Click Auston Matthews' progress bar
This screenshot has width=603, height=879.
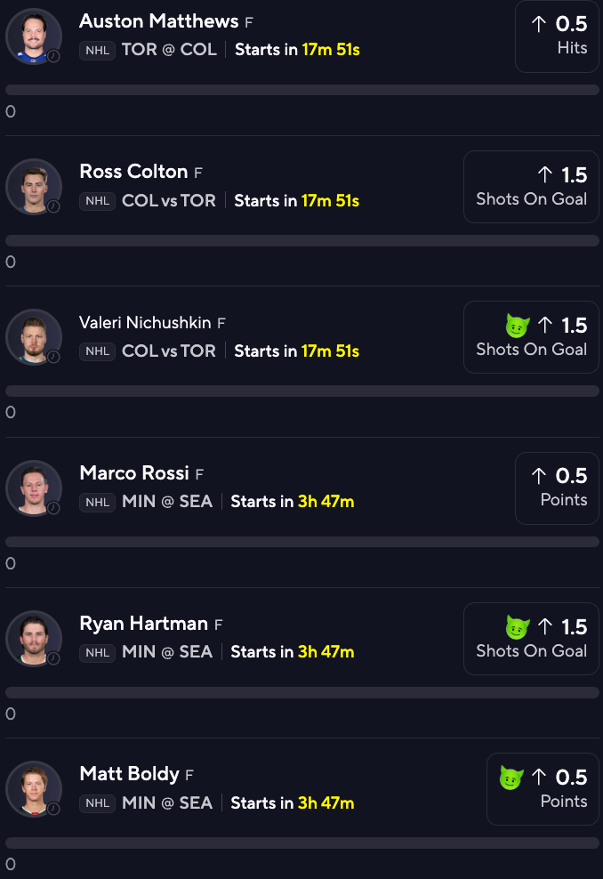[x=302, y=90]
